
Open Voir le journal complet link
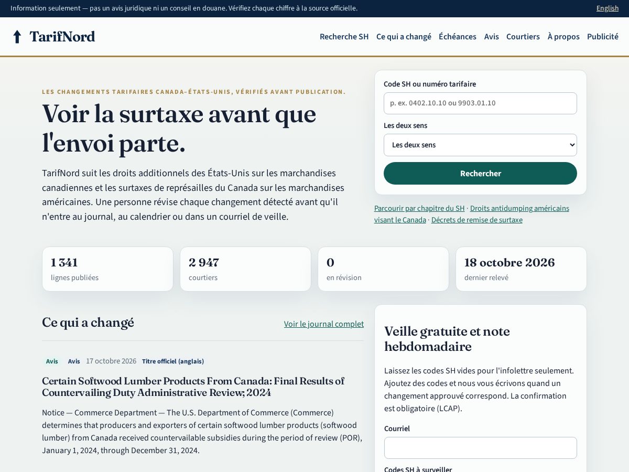click(x=324, y=324)
